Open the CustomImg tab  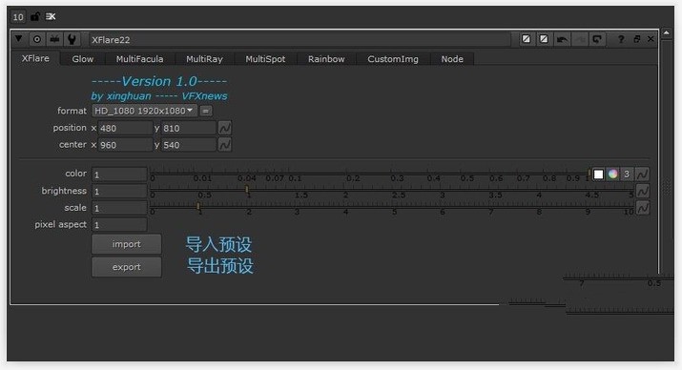pos(393,59)
